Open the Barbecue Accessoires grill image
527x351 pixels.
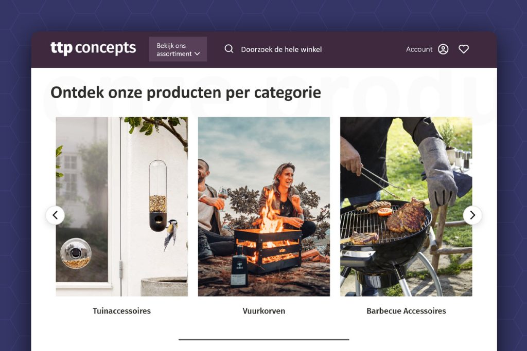click(x=406, y=207)
